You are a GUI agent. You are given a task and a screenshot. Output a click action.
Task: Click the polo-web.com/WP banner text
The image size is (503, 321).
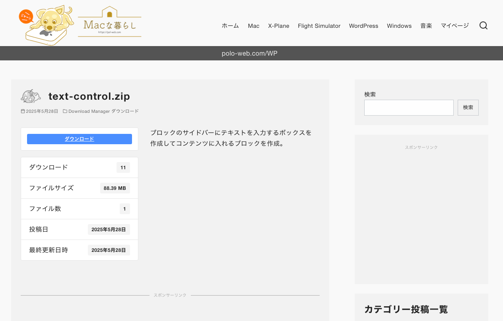(x=249, y=53)
